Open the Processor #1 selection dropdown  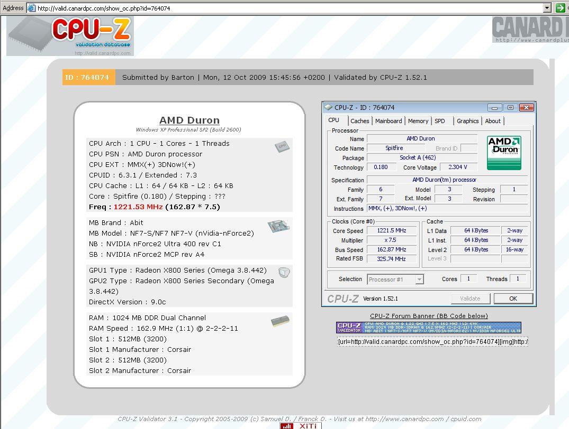(420, 279)
